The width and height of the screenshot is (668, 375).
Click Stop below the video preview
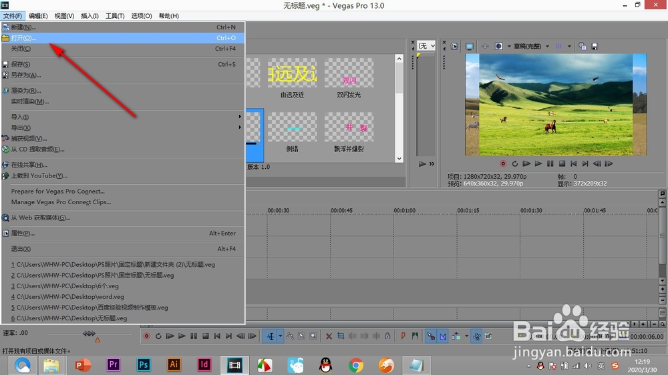click(x=562, y=164)
